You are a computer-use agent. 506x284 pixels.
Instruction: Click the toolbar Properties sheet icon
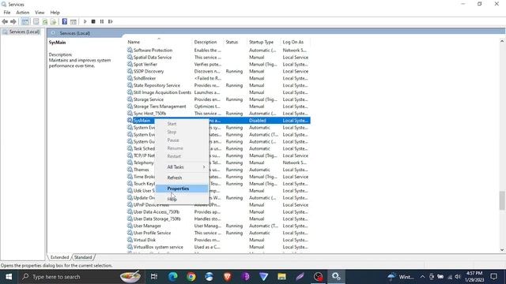[36, 21]
